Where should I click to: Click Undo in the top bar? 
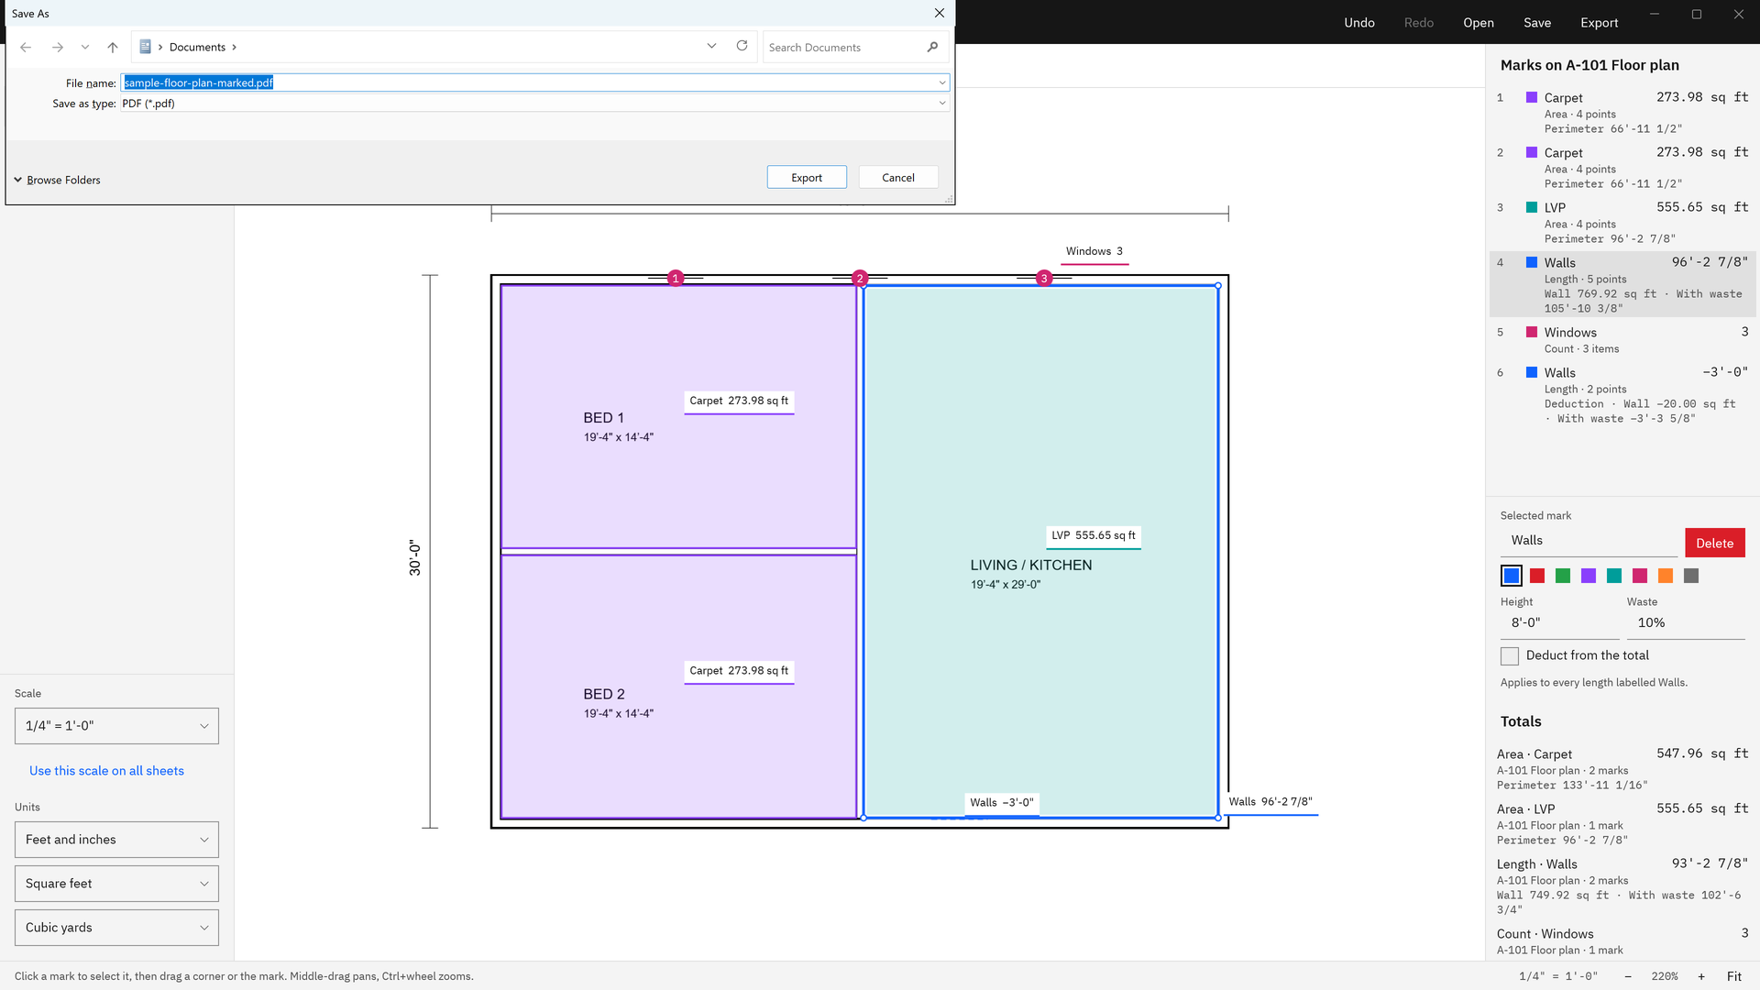[1359, 22]
